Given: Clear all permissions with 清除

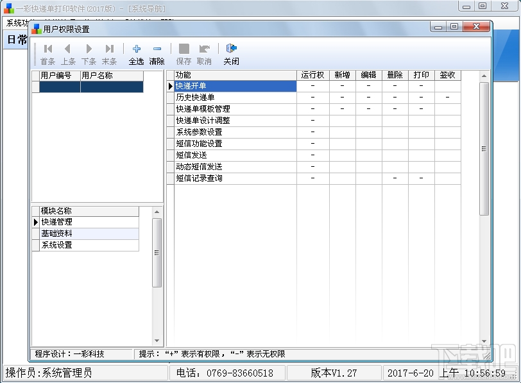Looking at the screenshot, I should [157, 55].
